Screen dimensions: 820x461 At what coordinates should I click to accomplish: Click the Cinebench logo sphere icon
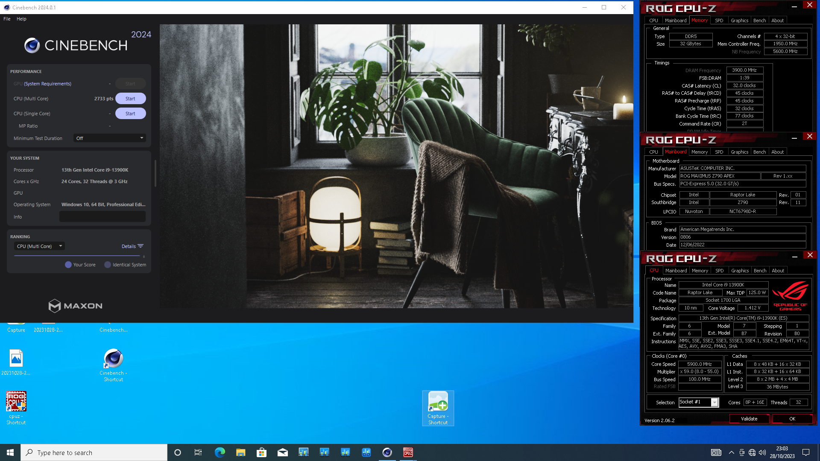(x=32, y=45)
